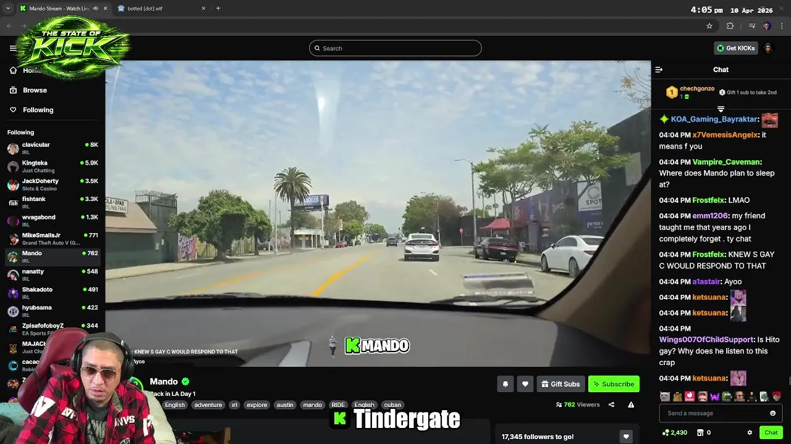
Task: Click the austin stream tag
Action: 285,405
